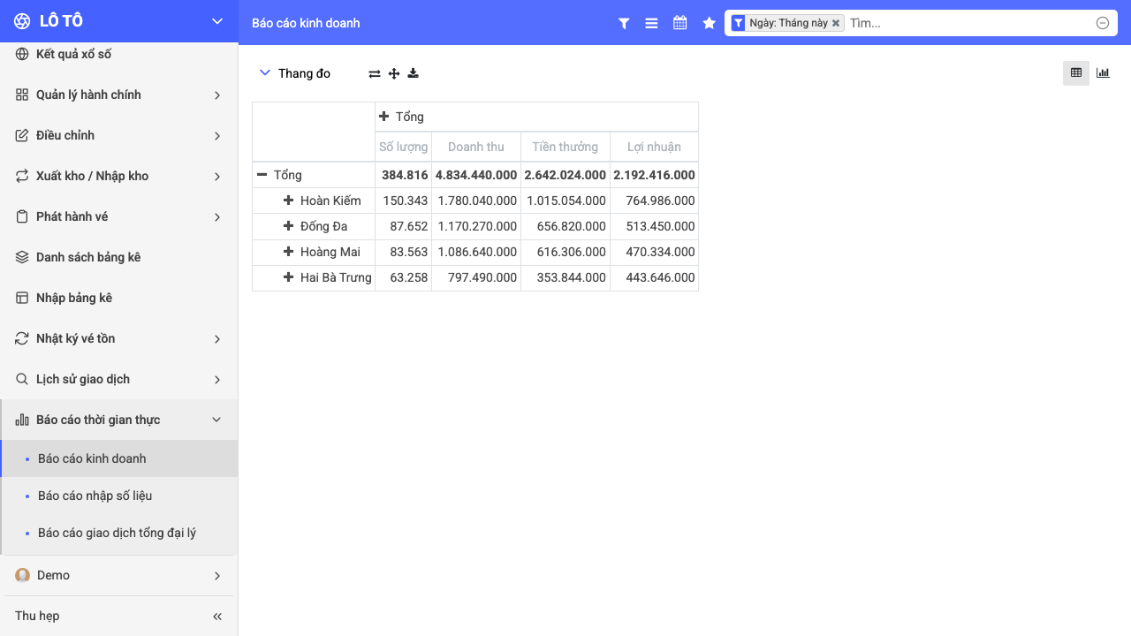
Task: Switch to bar chart view
Action: coord(1103,72)
